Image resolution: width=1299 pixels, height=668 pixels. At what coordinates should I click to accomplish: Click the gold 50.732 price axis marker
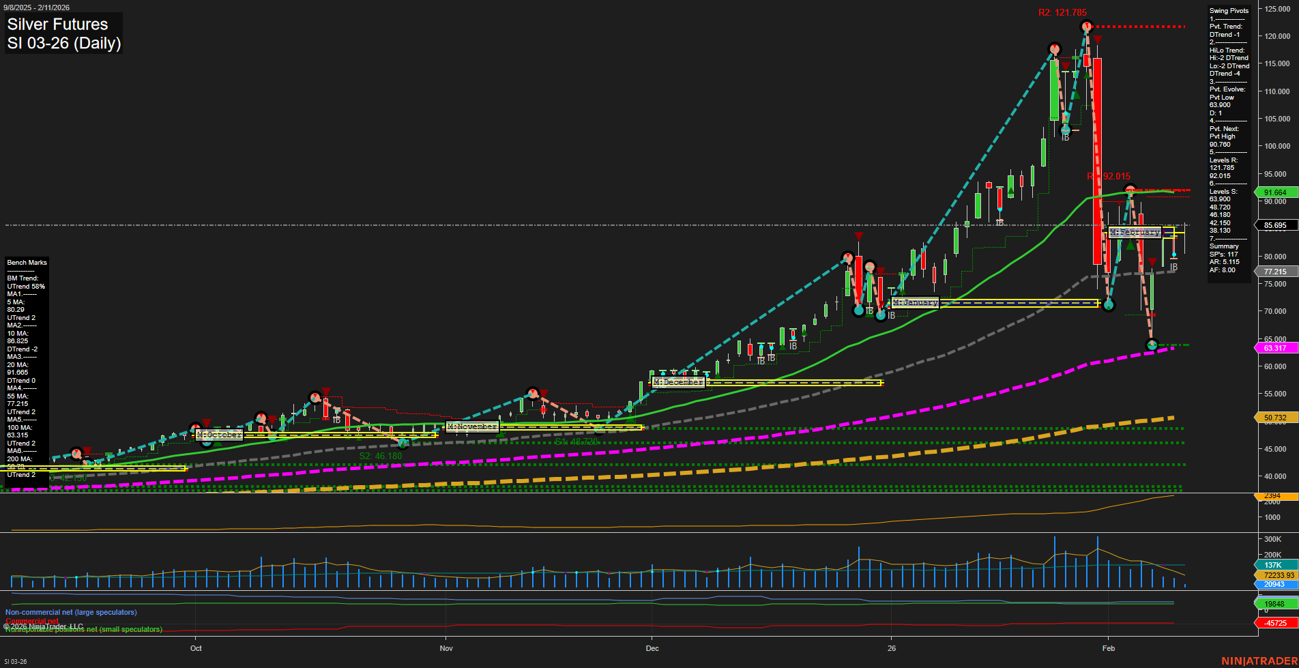1276,417
